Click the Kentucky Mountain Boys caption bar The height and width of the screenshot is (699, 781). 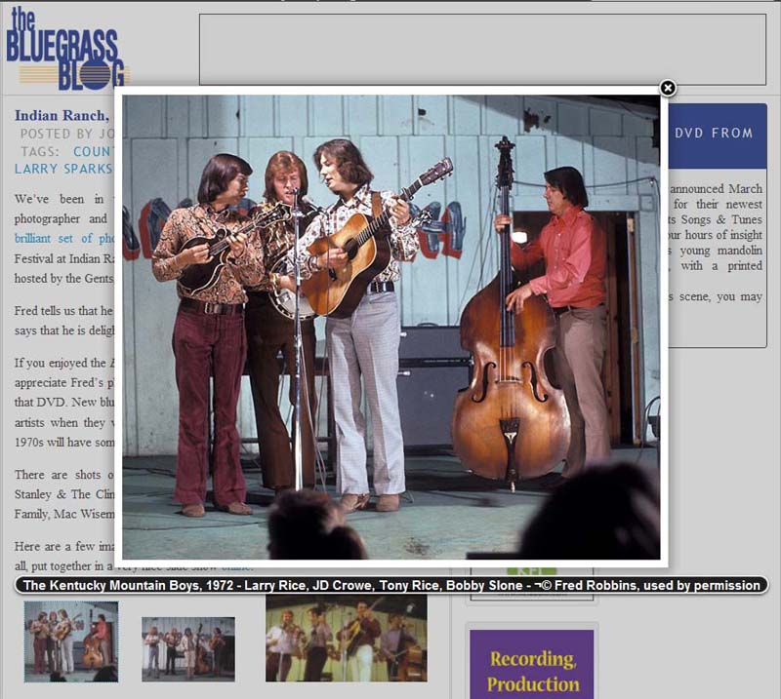(390, 585)
